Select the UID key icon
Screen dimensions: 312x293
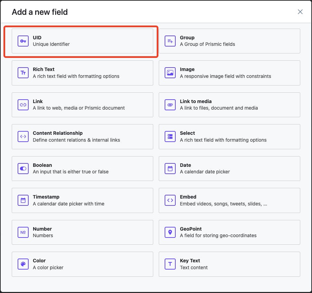point(23,41)
